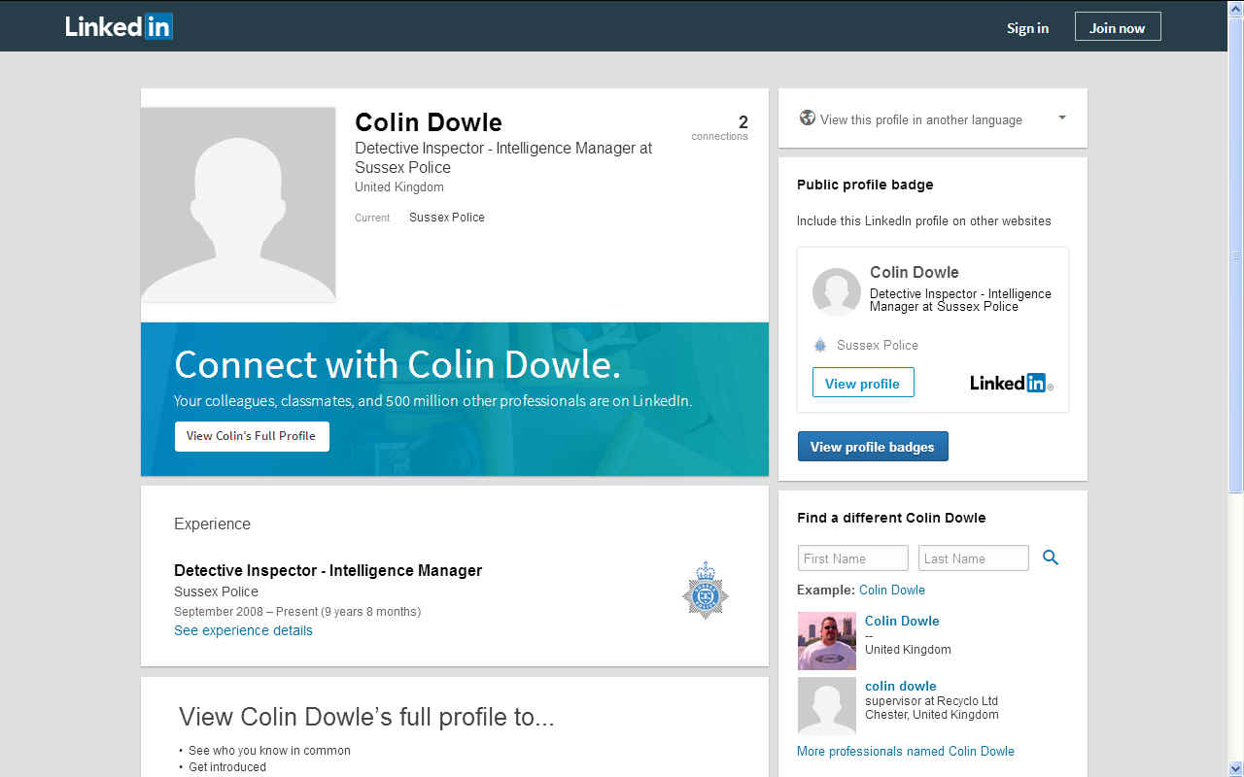The image size is (1244, 777).
Task: Click the Sussex Police crest logo in Experience
Action: 705,591
